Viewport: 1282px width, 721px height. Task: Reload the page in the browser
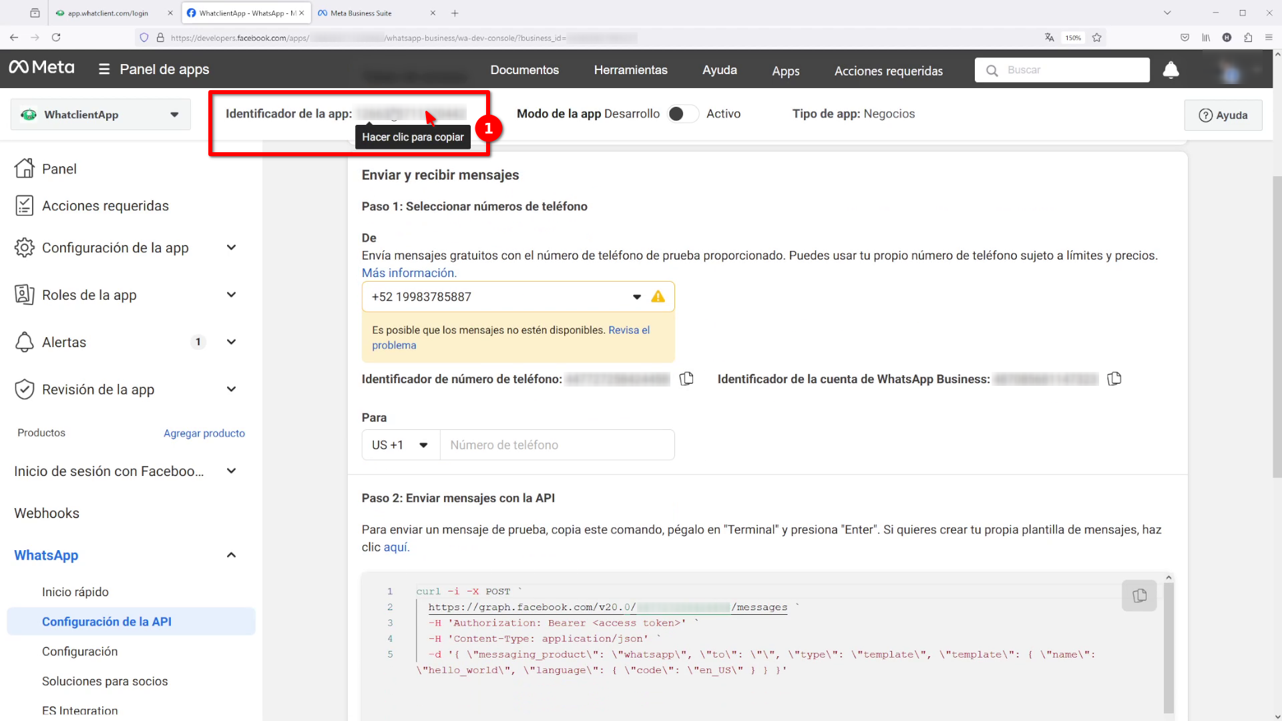(x=56, y=38)
